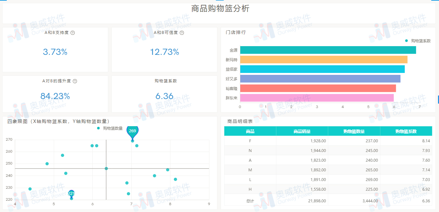439x212 pixels.
Task: Click the 好又多 store label
Action: [231, 79]
